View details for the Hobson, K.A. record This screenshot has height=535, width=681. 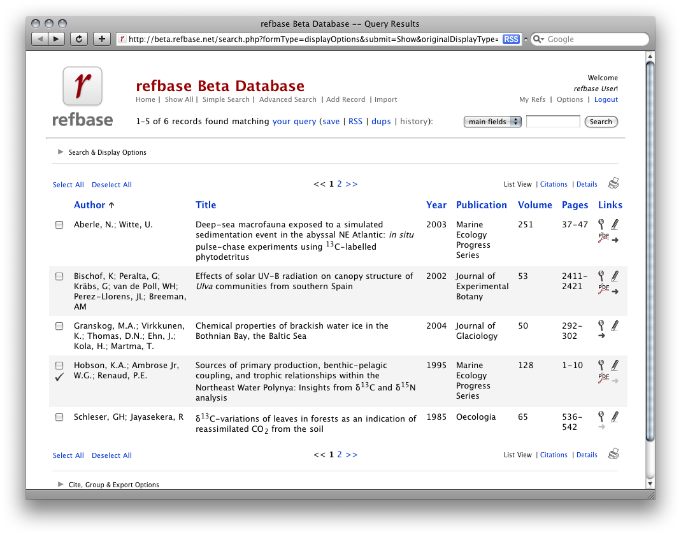(x=601, y=365)
